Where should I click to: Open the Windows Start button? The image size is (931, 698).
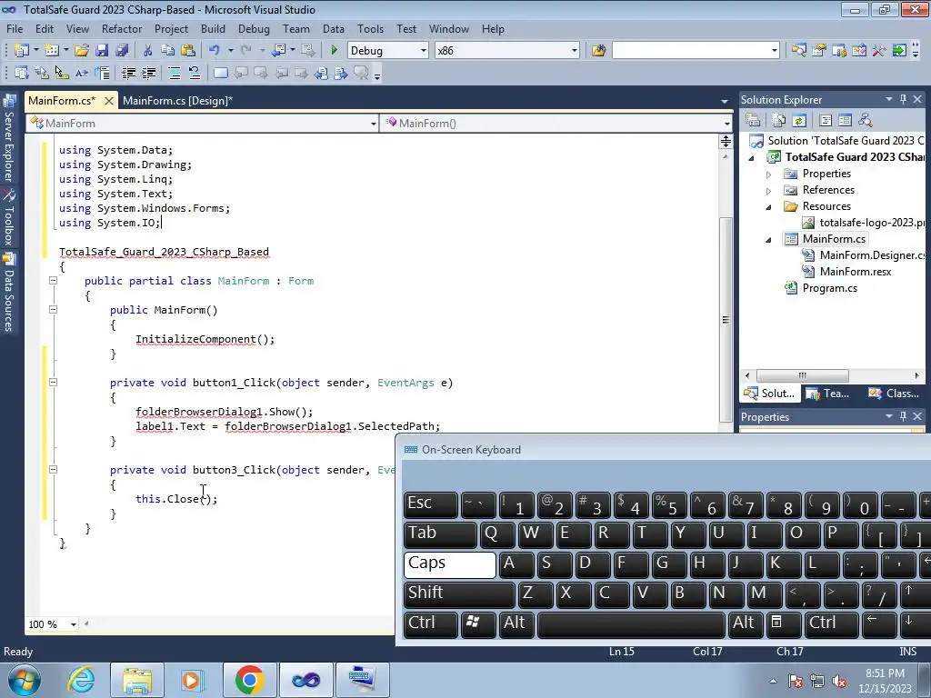point(24,680)
